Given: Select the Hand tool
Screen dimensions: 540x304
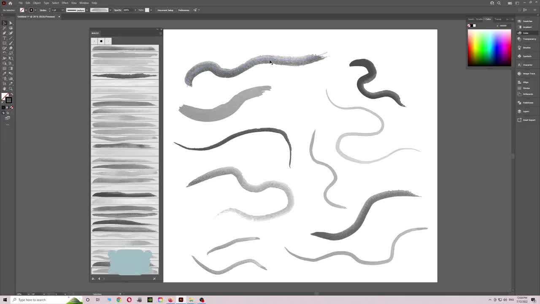Looking at the screenshot, I should [5, 89].
